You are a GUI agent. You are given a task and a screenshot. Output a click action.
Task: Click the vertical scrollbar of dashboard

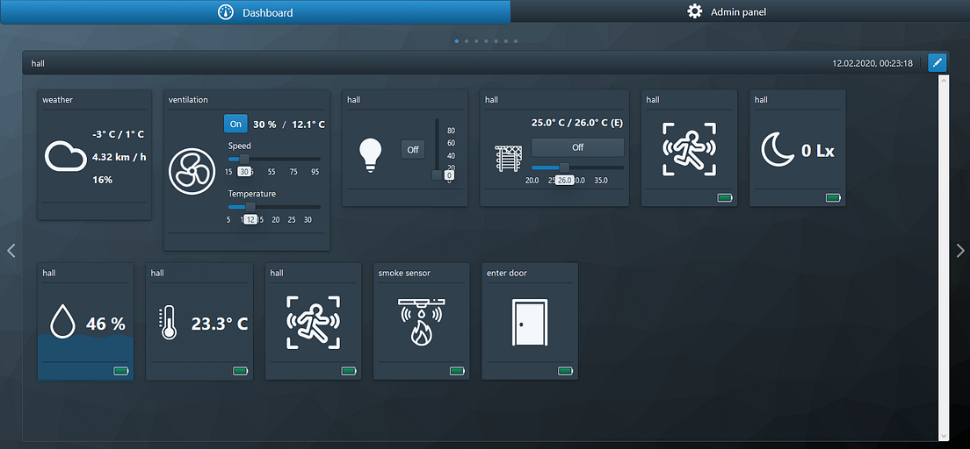click(x=944, y=258)
